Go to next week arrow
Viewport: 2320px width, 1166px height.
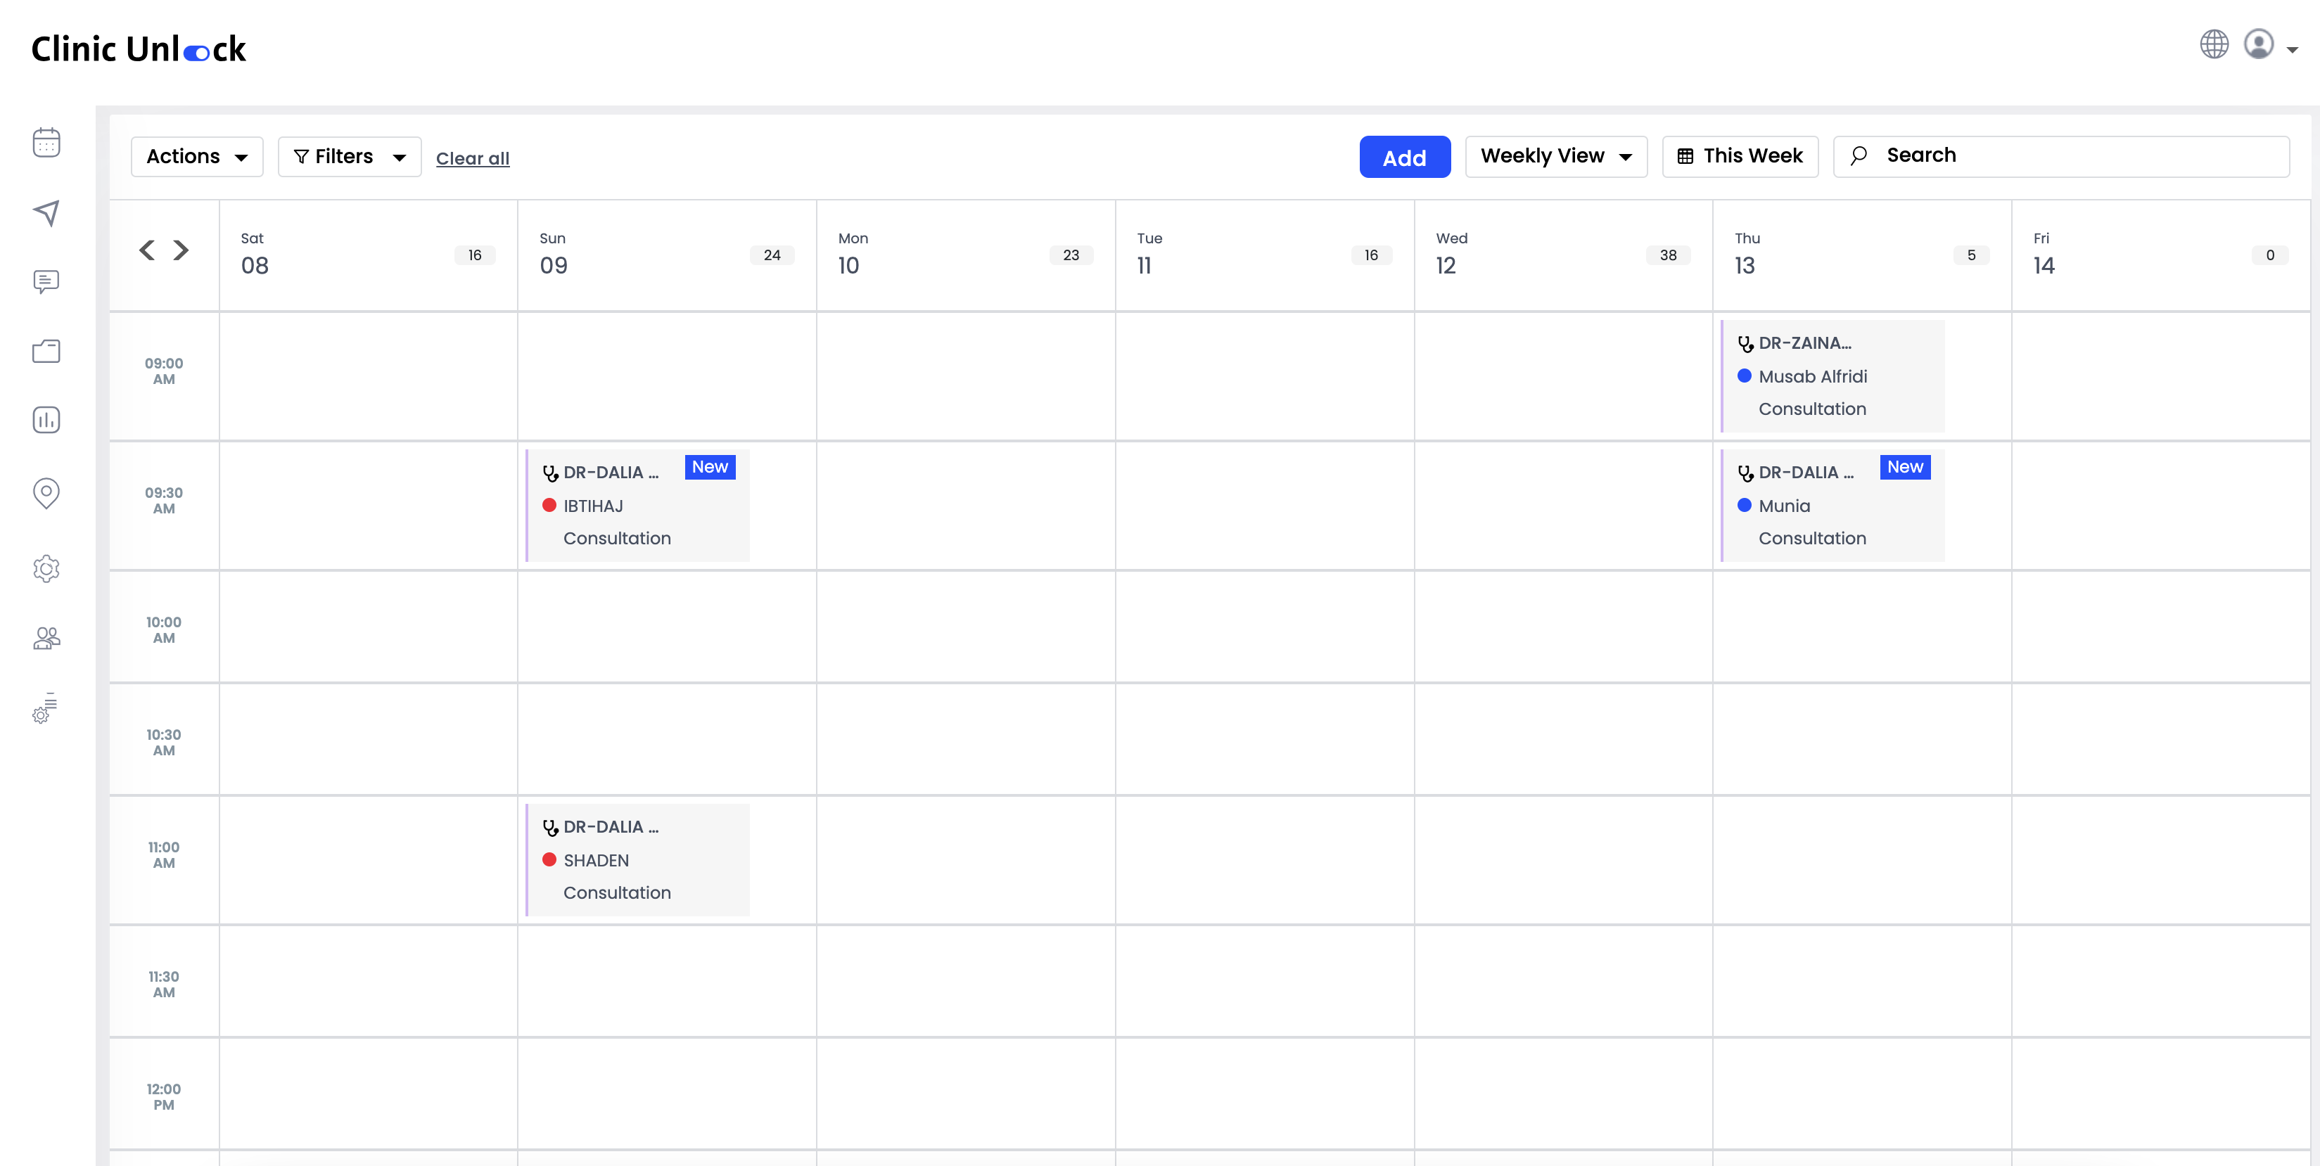pyautogui.click(x=181, y=250)
